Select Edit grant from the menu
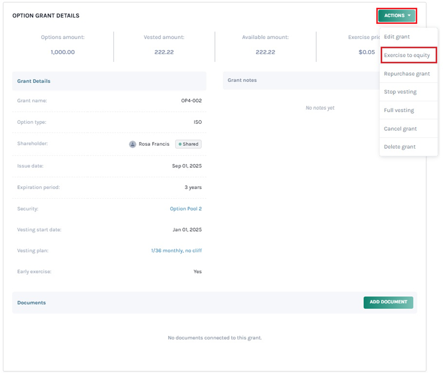Screen dimensions: 443x373 397,37
